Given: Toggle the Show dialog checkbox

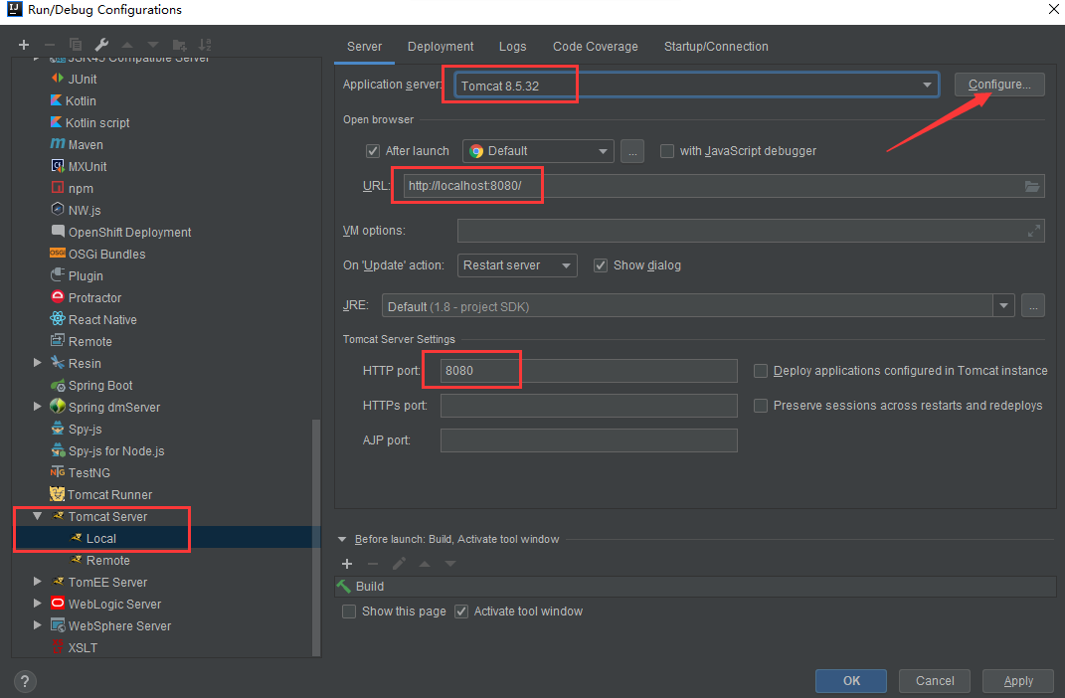Looking at the screenshot, I should [x=601, y=265].
